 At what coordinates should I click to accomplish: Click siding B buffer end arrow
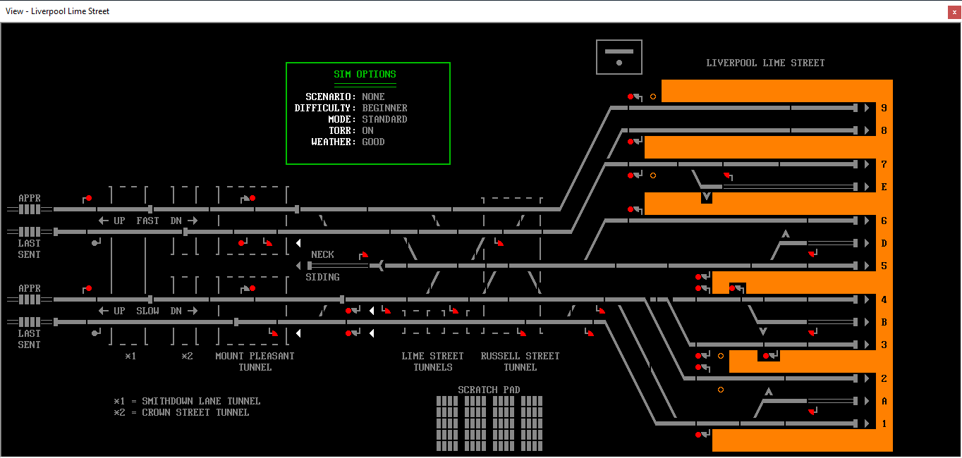[867, 322]
